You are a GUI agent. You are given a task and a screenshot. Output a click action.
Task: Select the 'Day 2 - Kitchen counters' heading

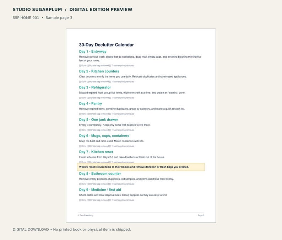pos(99,71)
